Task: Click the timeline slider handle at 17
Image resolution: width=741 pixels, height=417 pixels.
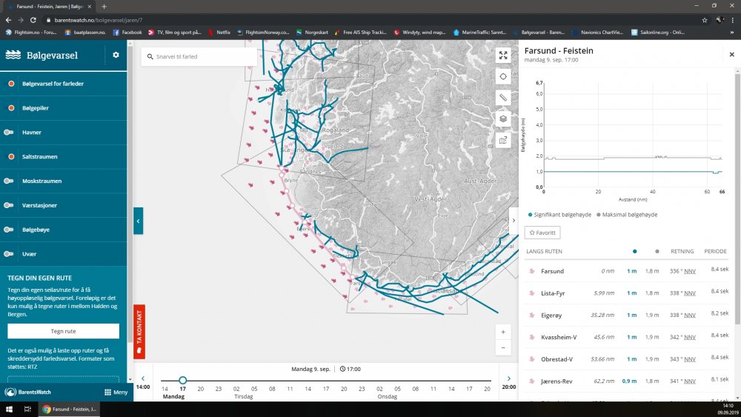Action: tap(182, 380)
